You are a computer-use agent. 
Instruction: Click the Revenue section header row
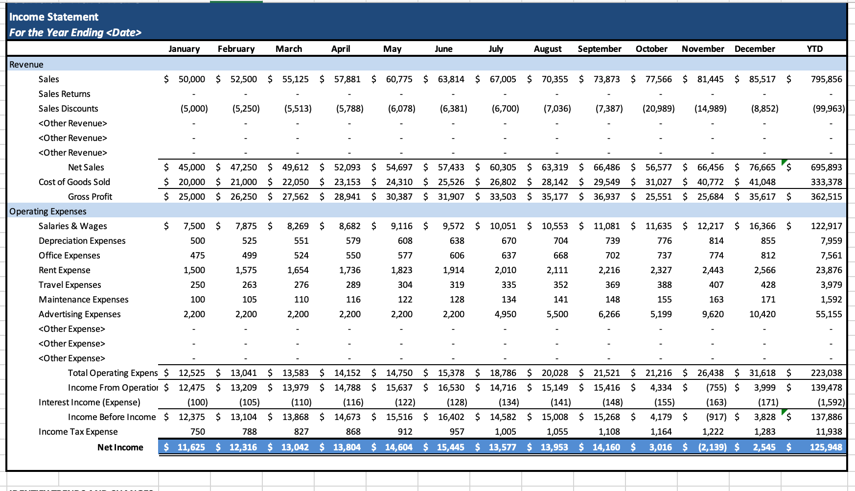point(27,64)
